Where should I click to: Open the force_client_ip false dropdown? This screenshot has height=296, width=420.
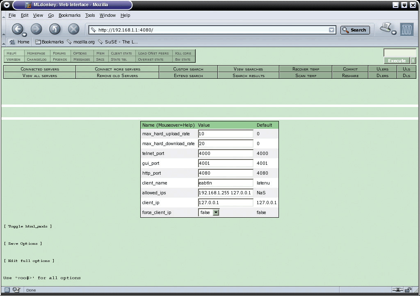tap(209, 212)
